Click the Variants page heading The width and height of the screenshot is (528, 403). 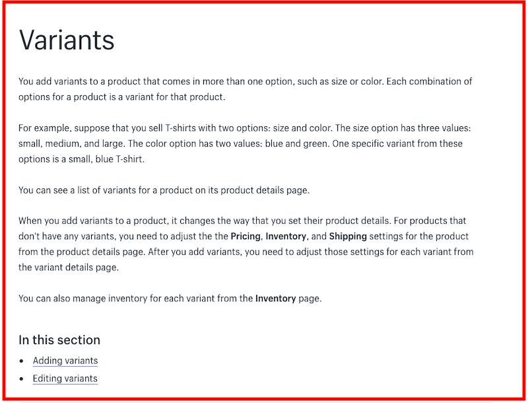tap(67, 40)
